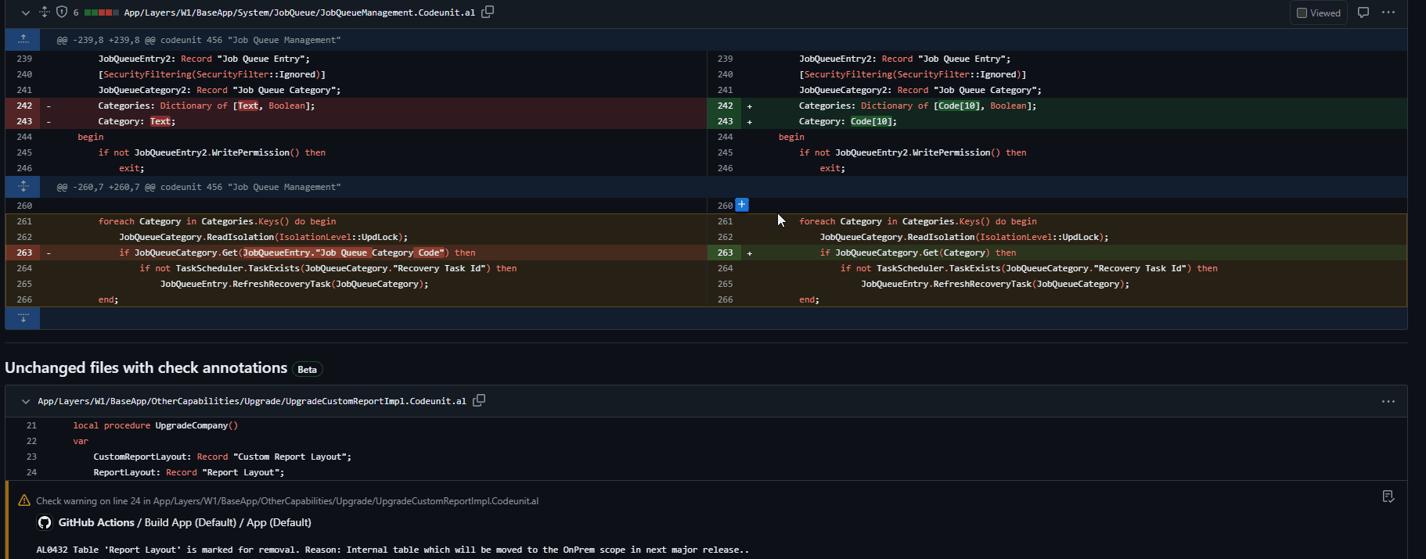Click 'Unchanged files with check annotations' heading
Image resolution: width=1426 pixels, height=559 pixels.
146,367
